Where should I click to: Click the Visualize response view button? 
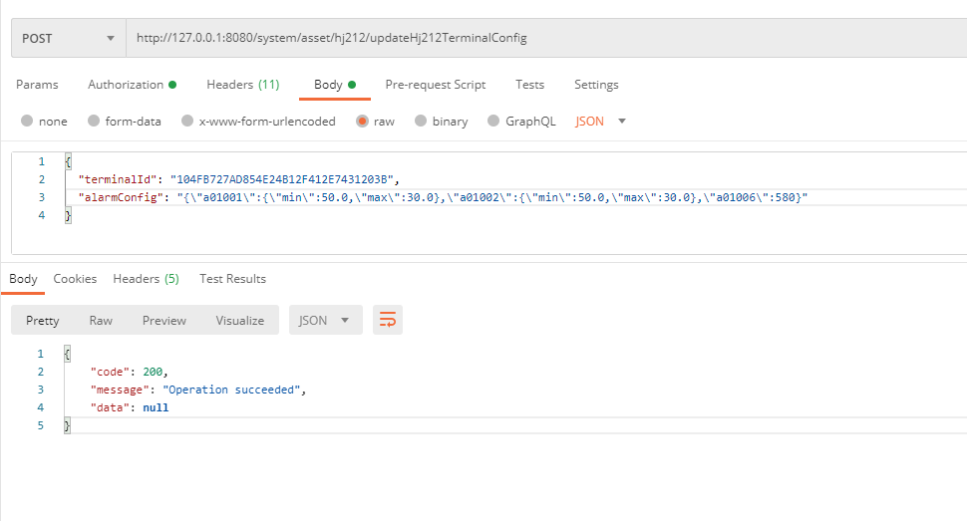pos(239,321)
